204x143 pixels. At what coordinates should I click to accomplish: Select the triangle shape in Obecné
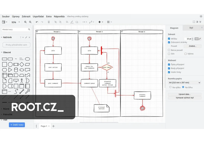[x=10, y=70]
